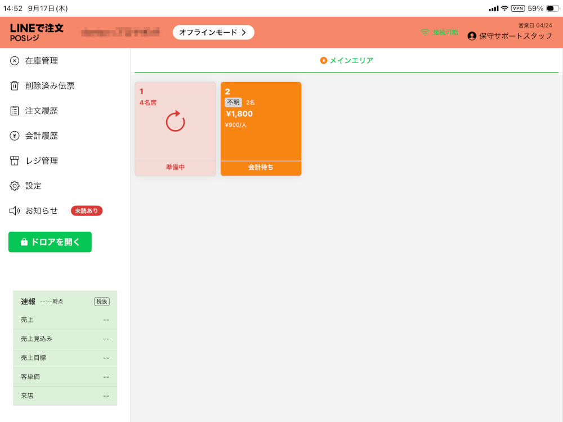The height and width of the screenshot is (422, 563).
Task: Tap the green 接続可能 Wi-Fi icon
Action: 425,32
